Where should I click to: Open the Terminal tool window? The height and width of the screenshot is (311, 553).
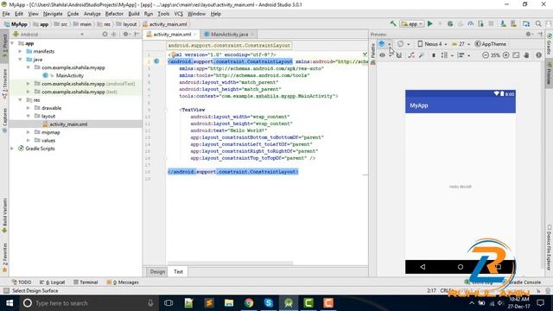tap(86, 282)
